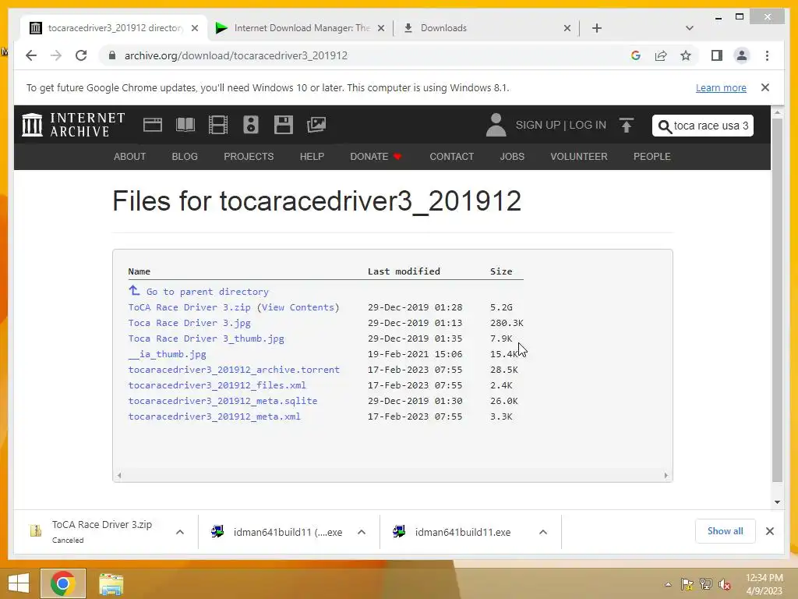Viewport: 798px width, 599px height.
Task: Open a new tab
Action: pos(597,28)
